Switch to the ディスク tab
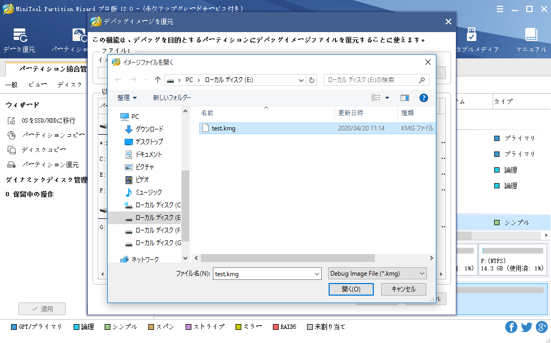The width and height of the screenshot is (551, 343). [69, 84]
